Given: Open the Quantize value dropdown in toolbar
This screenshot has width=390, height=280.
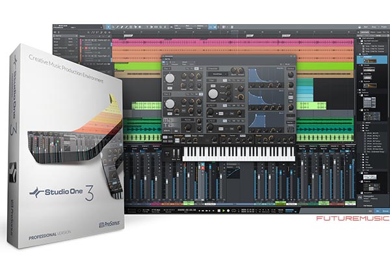Looking at the screenshot, I should 176,25.
